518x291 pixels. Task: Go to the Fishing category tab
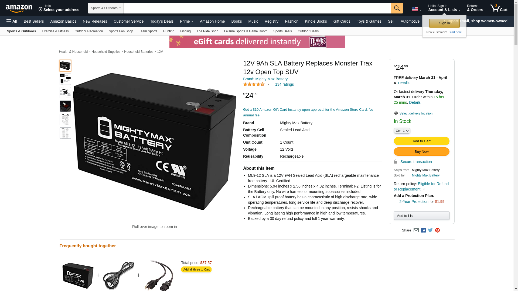[x=185, y=31]
